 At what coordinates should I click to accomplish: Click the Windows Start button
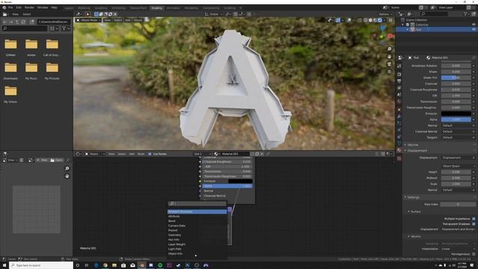4,266
